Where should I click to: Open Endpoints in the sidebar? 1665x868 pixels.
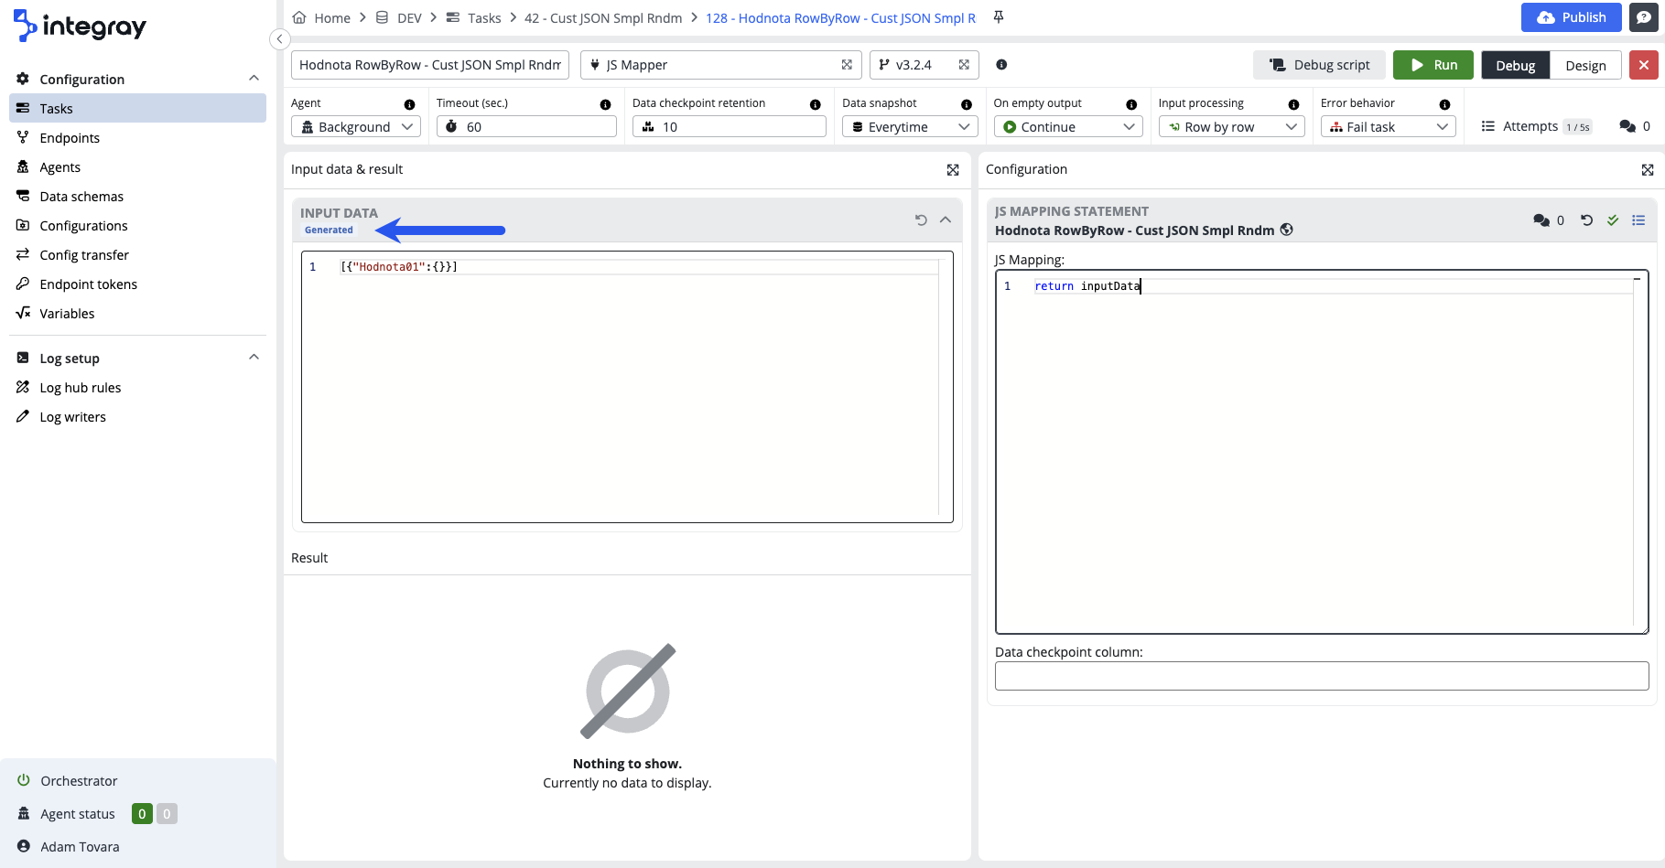[70, 138]
